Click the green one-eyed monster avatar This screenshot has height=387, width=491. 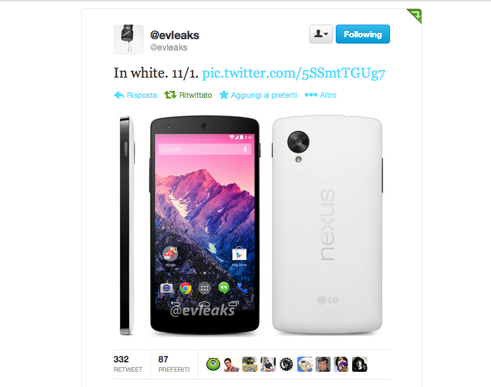213,364
